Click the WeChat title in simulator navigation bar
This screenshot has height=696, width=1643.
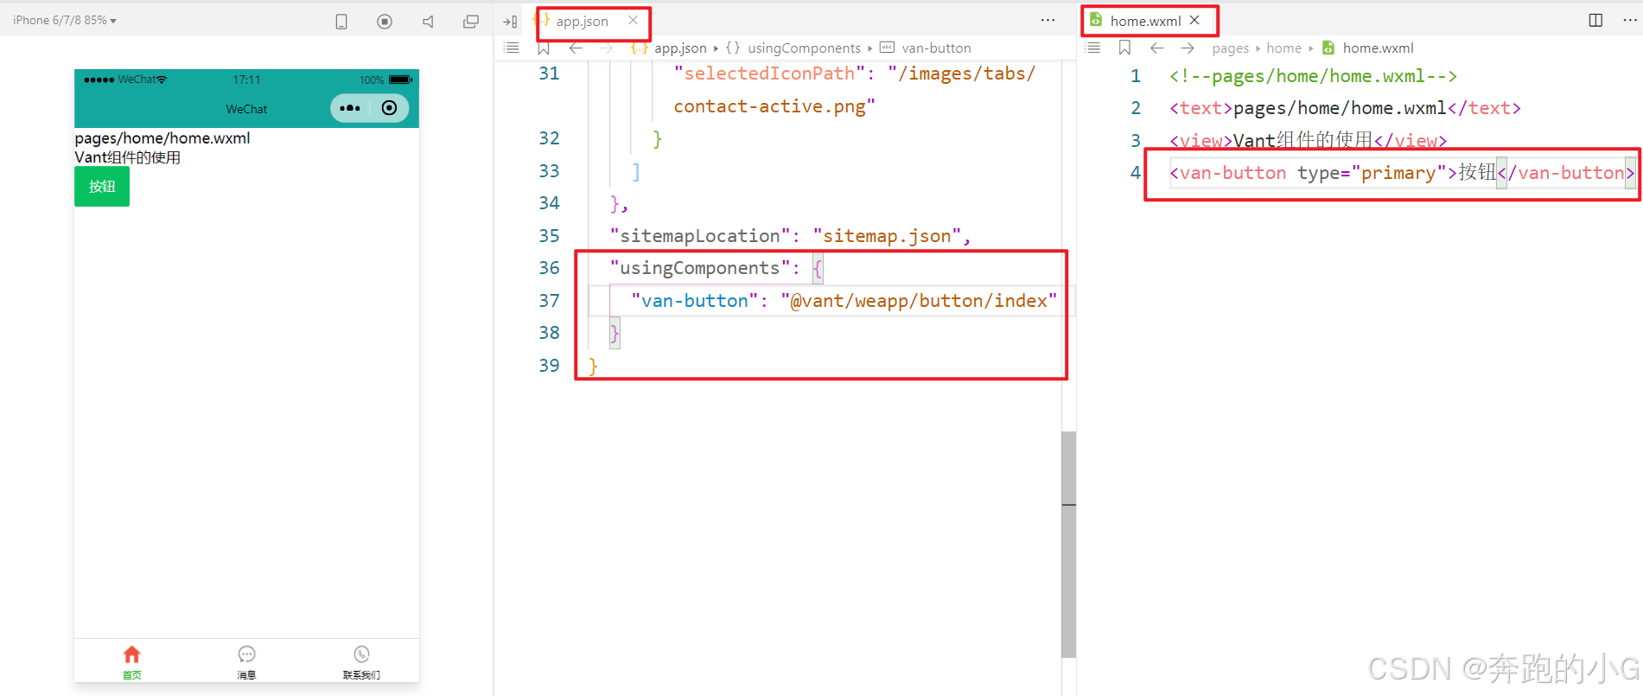(x=246, y=109)
